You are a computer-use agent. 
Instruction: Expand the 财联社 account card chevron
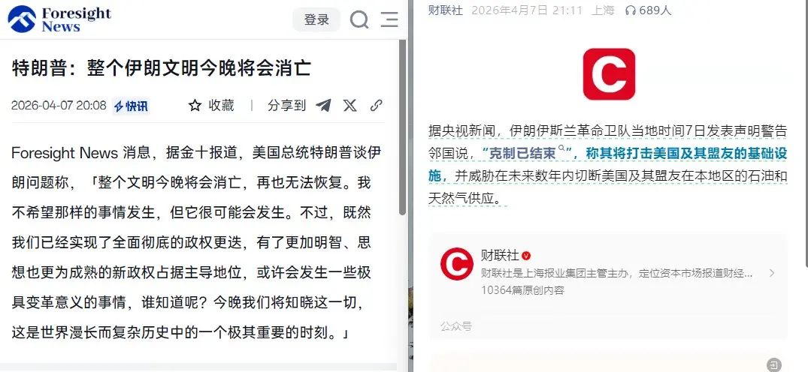click(771, 273)
